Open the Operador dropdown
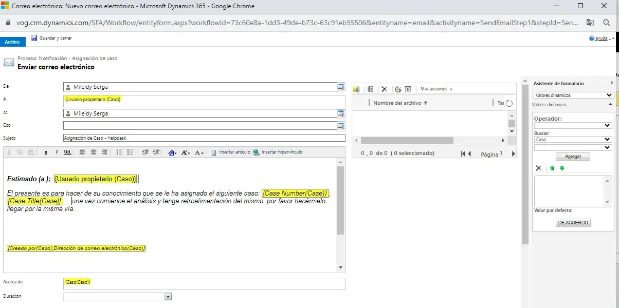The image size is (619, 308). [x=573, y=125]
